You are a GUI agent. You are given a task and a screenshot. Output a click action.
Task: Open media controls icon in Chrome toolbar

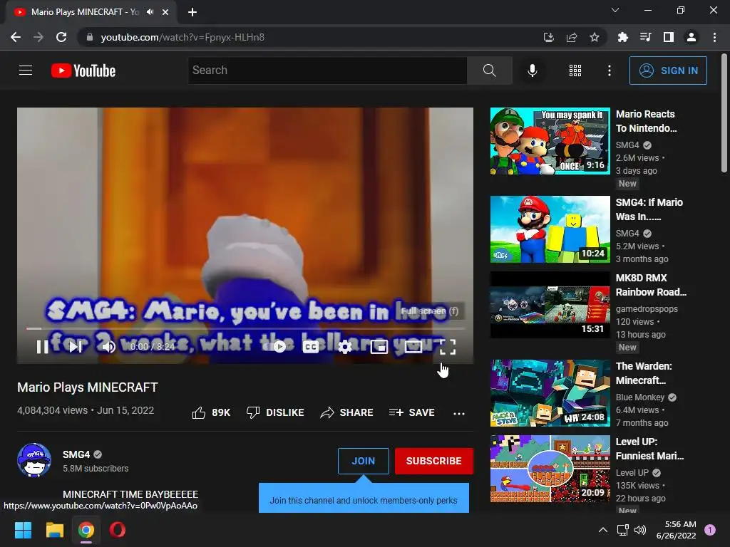pos(646,37)
